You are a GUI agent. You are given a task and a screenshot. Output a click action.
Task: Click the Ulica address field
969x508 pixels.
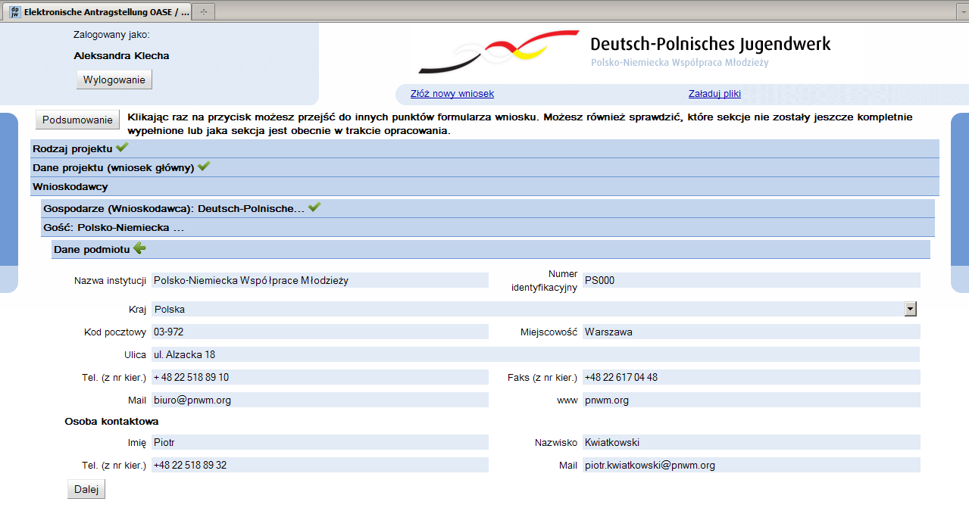(536, 354)
